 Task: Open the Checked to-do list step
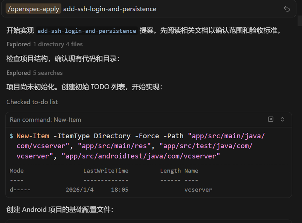click(32, 102)
